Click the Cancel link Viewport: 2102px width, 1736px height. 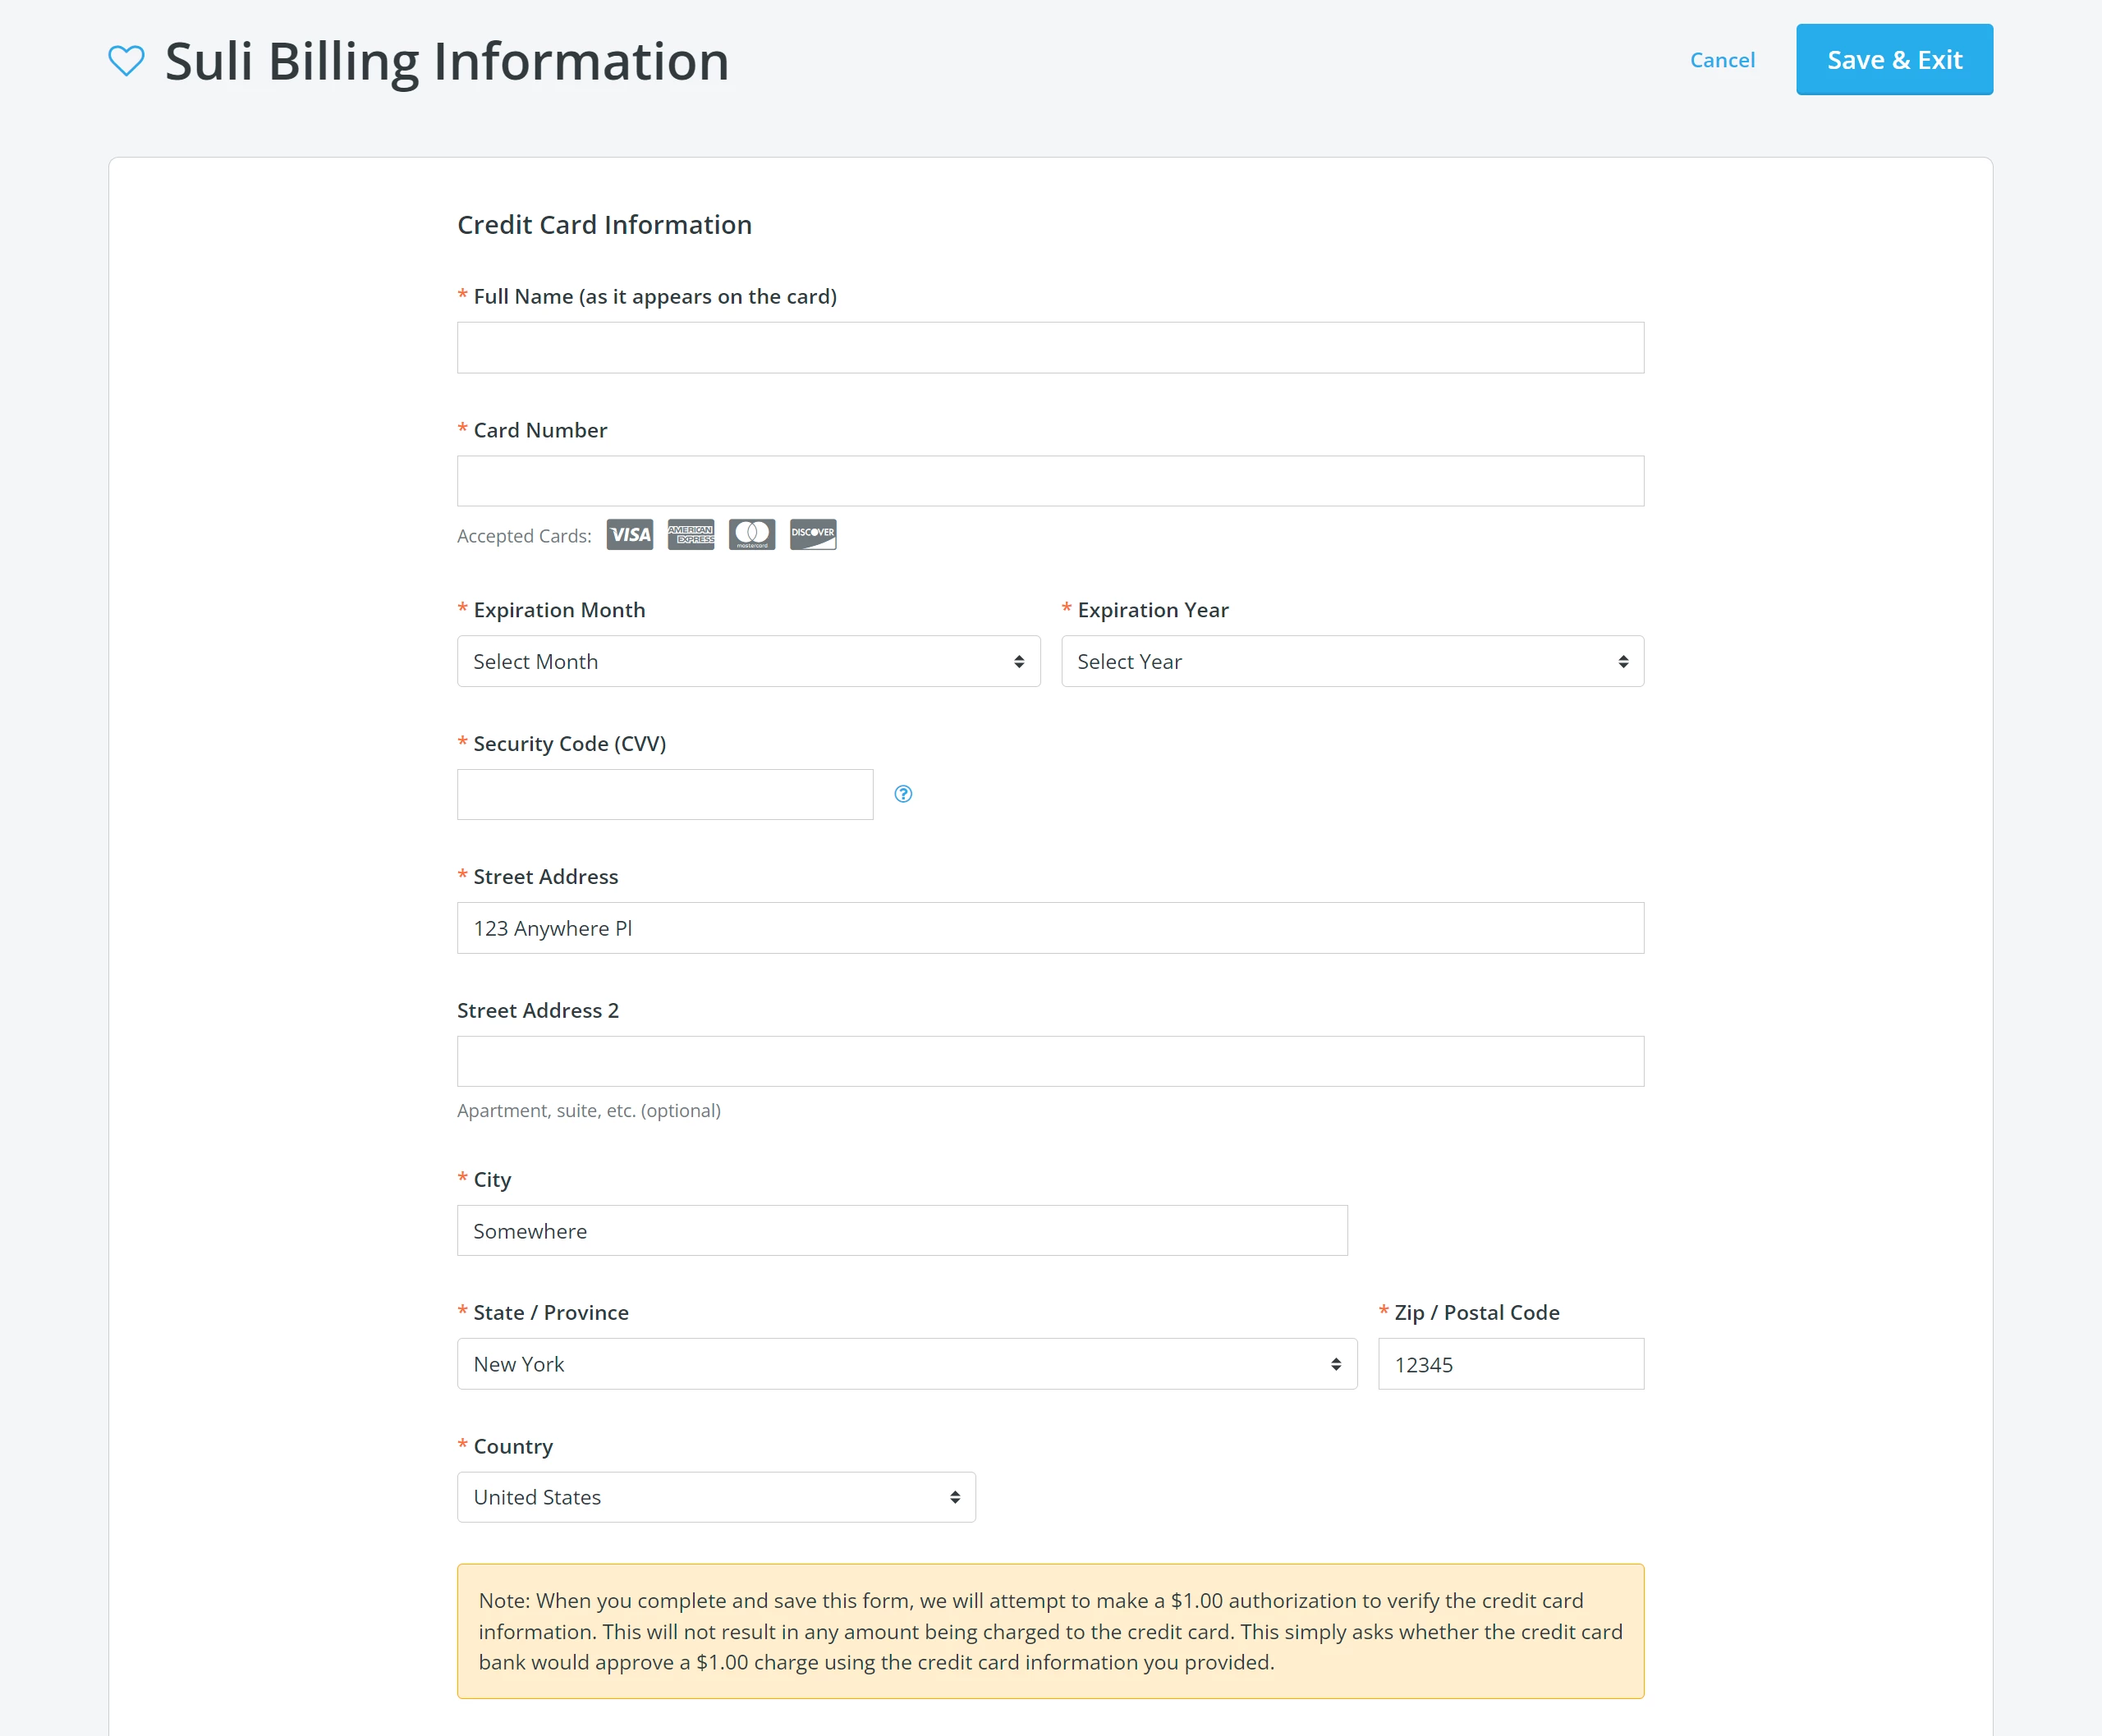click(1722, 60)
